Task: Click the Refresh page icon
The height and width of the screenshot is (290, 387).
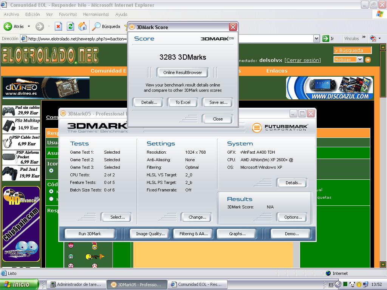Action: (x=71, y=26)
